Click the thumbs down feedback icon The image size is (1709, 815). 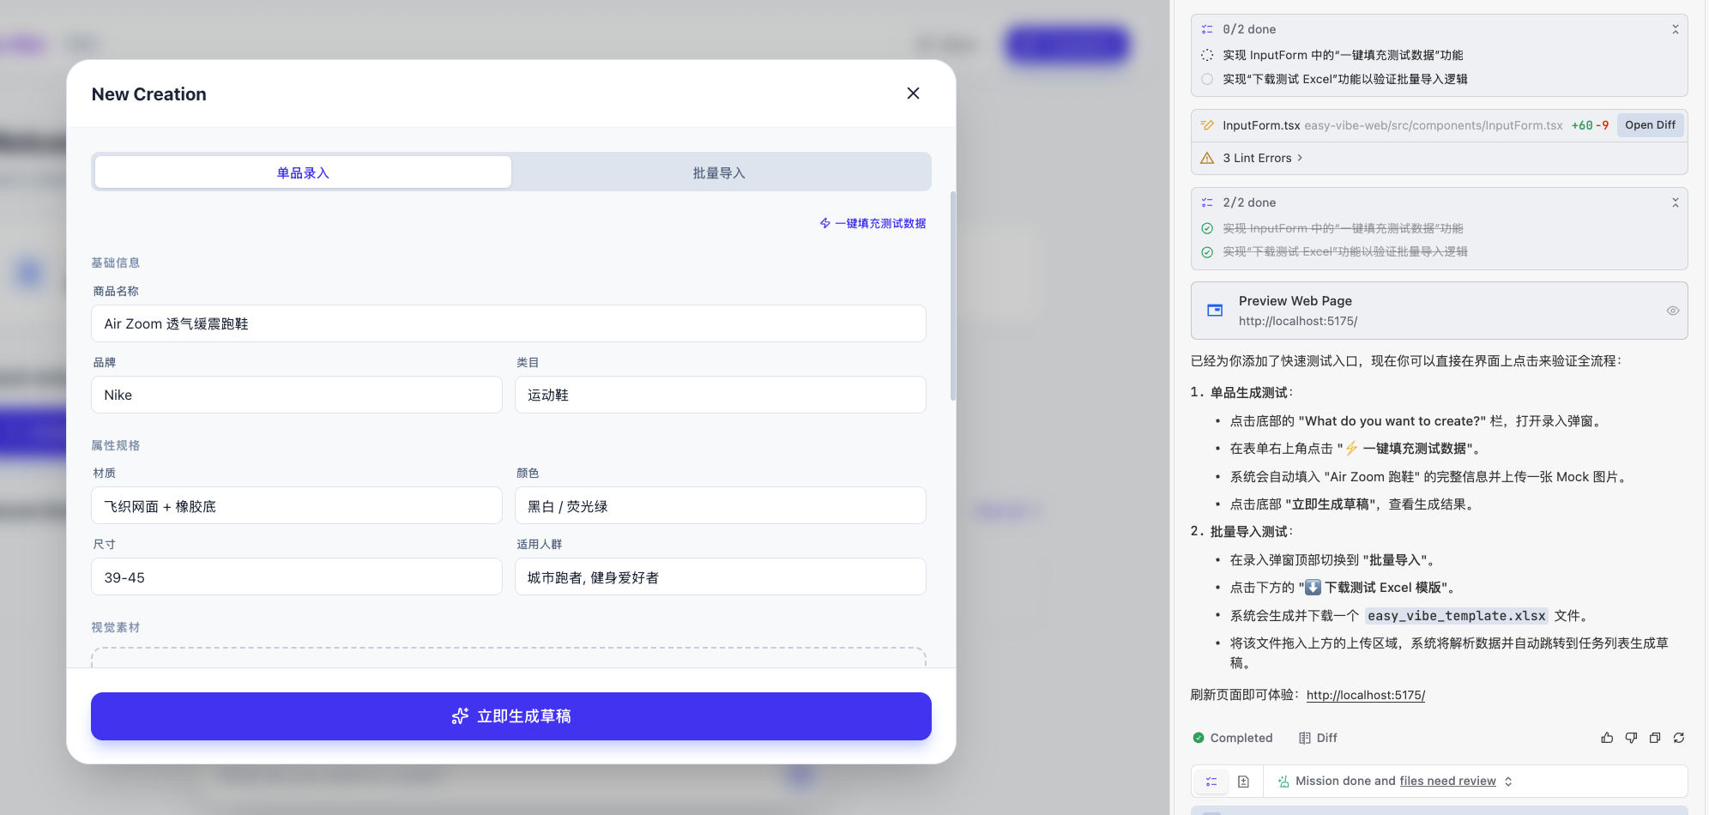1631,738
